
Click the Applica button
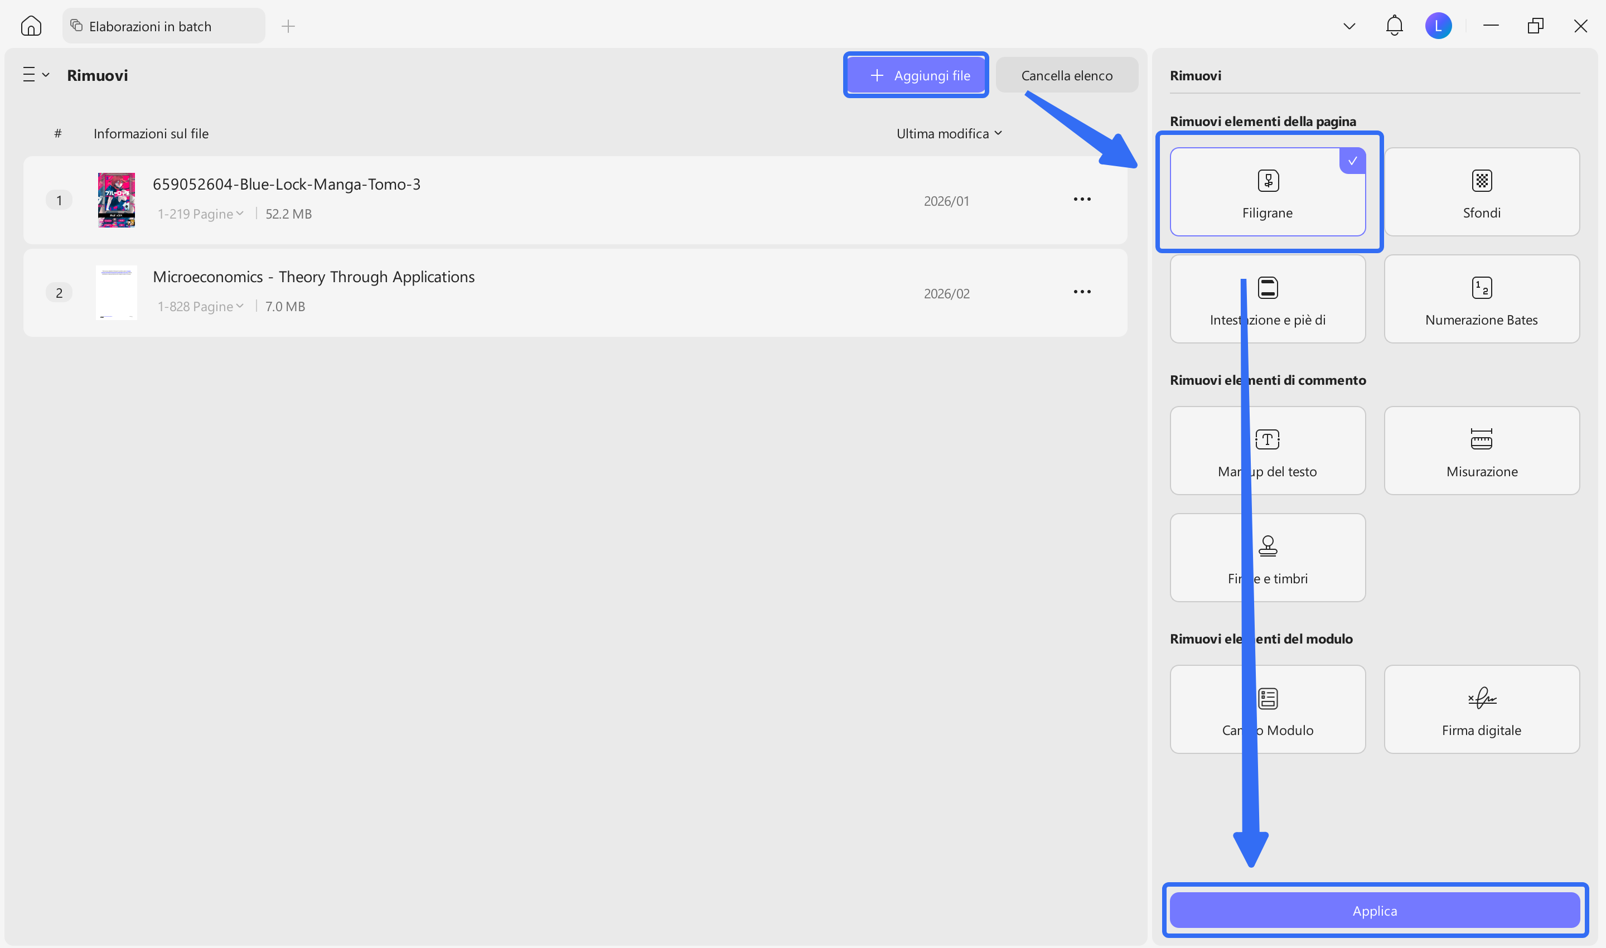1375,910
